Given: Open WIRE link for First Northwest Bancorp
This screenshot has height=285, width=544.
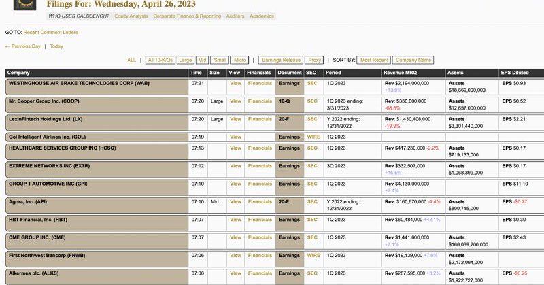Looking at the screenshot, I should [x=313, y=256].
